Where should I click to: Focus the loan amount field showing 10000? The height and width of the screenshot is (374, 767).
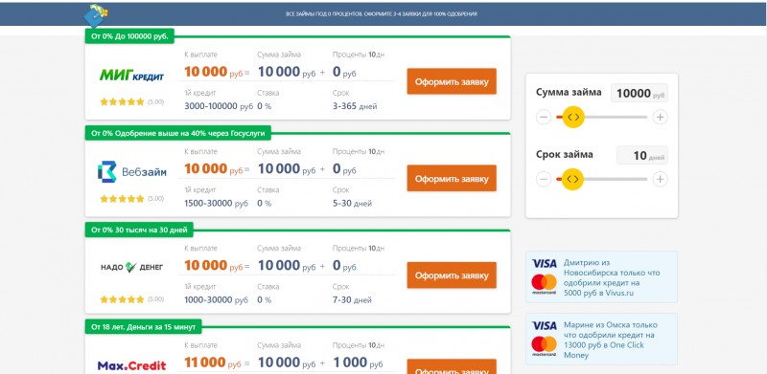point(639,93)
